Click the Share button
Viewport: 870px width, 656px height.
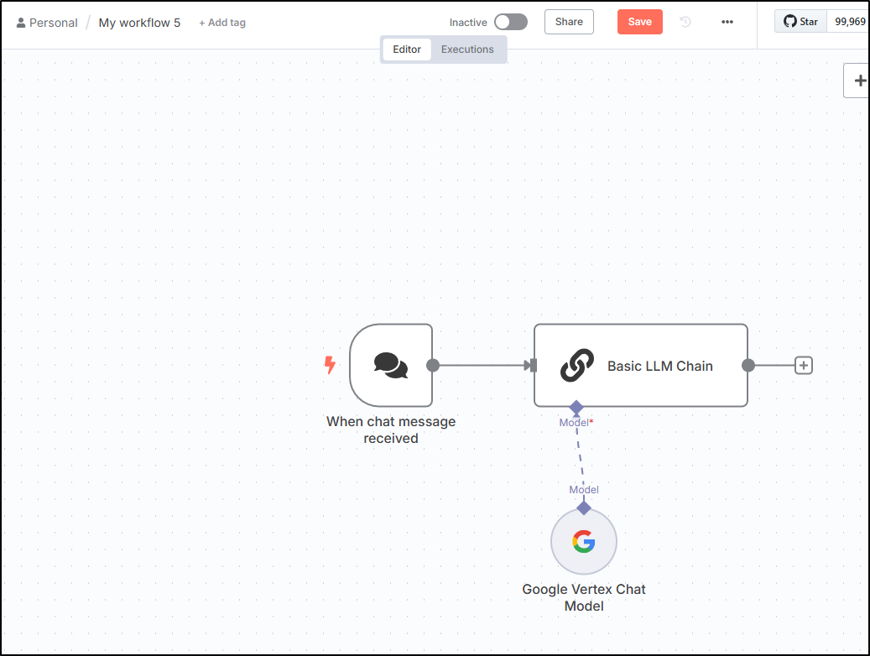click(569, 22)
